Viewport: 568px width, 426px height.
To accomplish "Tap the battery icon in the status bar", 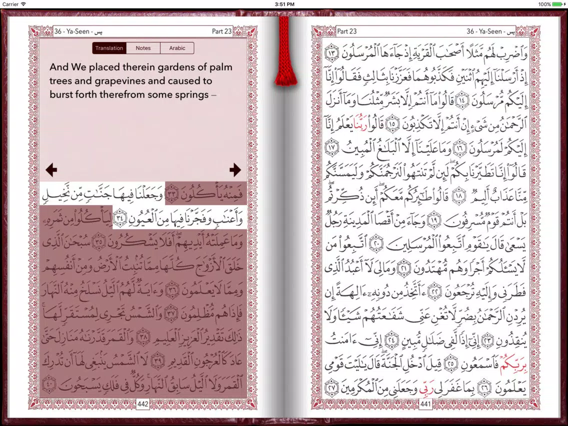I will pos(557,4).
